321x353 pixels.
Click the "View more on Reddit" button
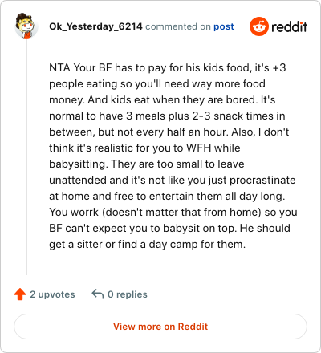coord(160,327)
